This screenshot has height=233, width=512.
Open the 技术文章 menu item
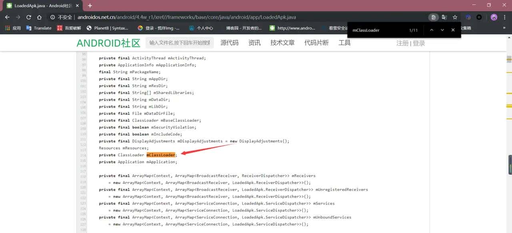(282, 43)
